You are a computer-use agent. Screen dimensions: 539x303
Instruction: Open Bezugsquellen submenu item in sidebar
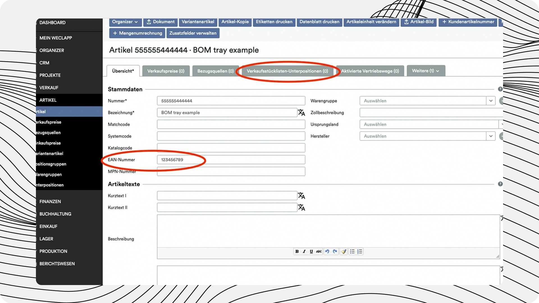[48, 132]
